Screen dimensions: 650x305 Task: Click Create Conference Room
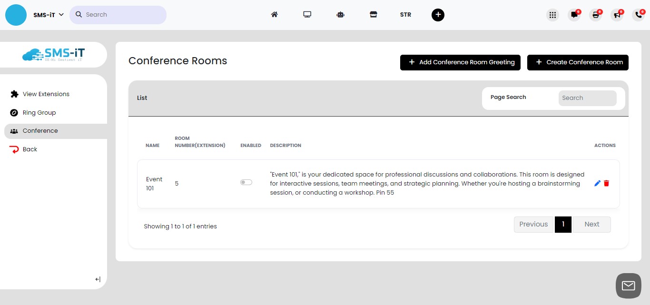click(x=578, y=62)
